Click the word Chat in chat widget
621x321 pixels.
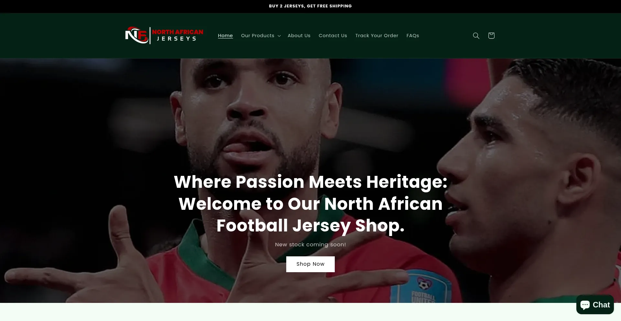(x=601, y=305)
